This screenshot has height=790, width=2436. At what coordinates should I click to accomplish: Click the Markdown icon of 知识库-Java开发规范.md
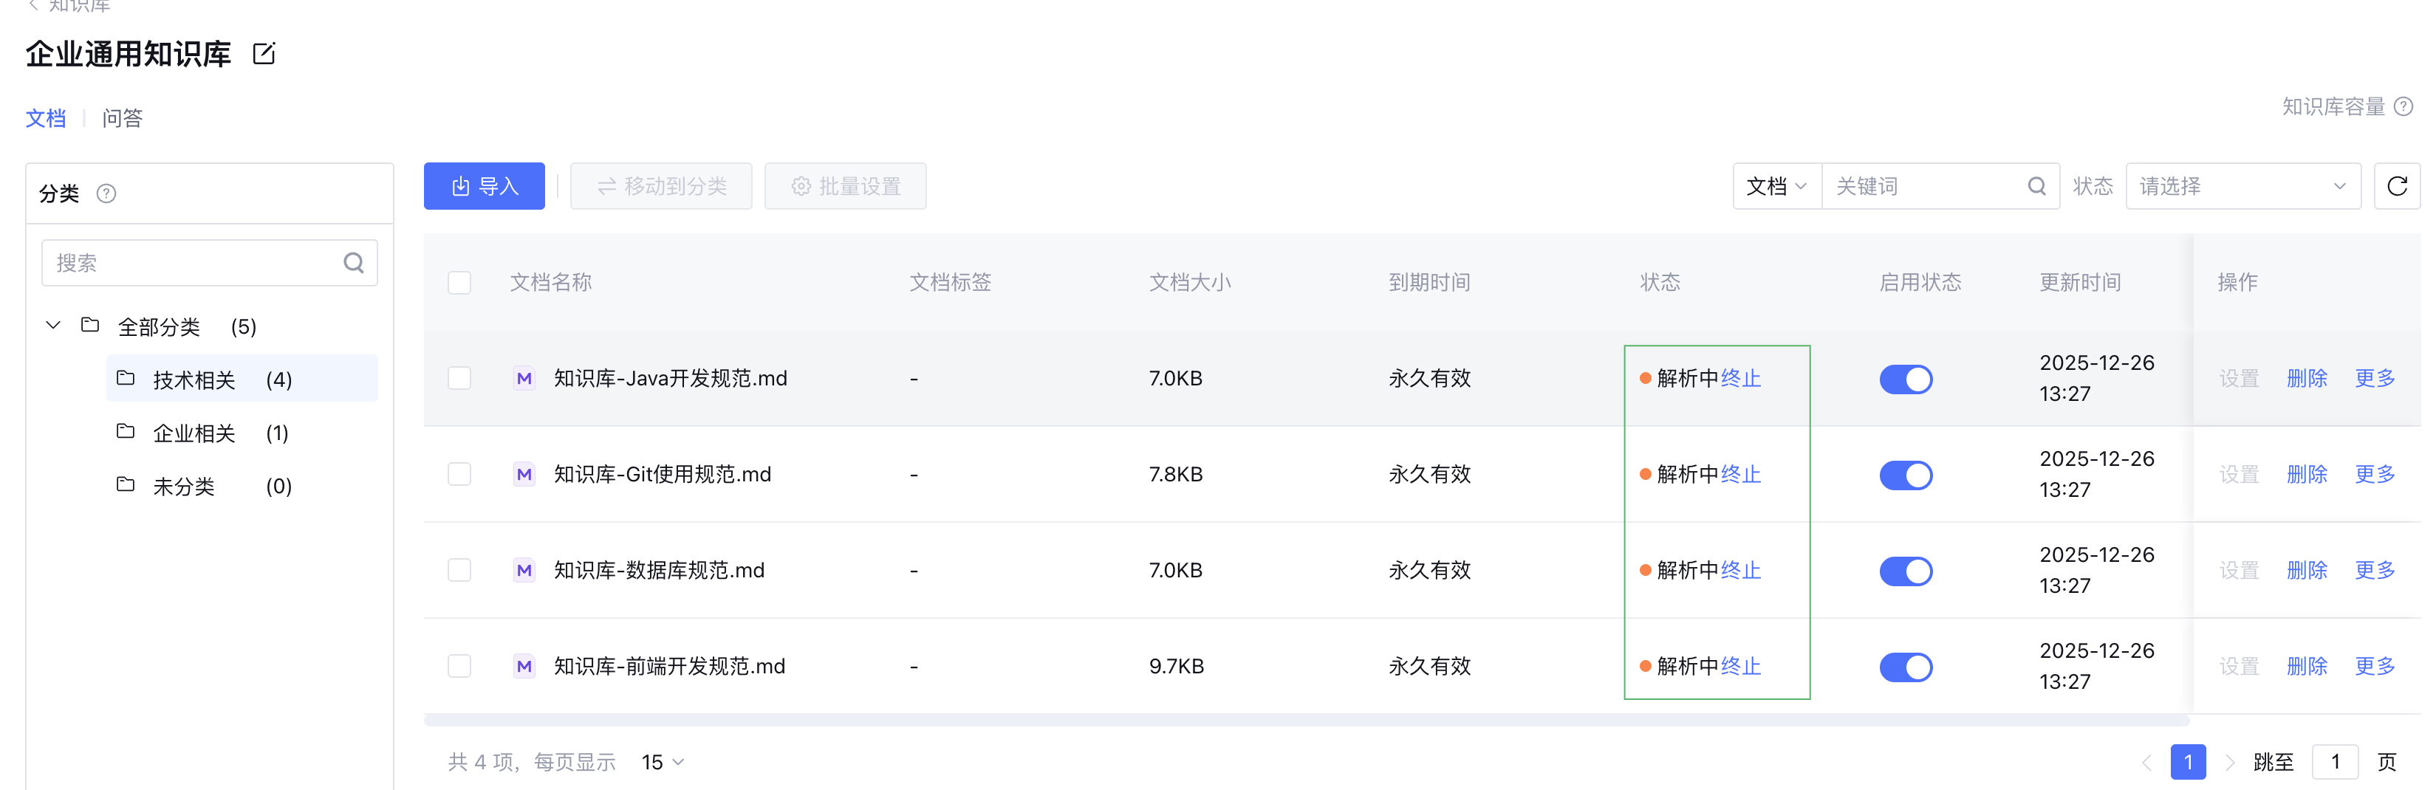[x=525, y=378]
